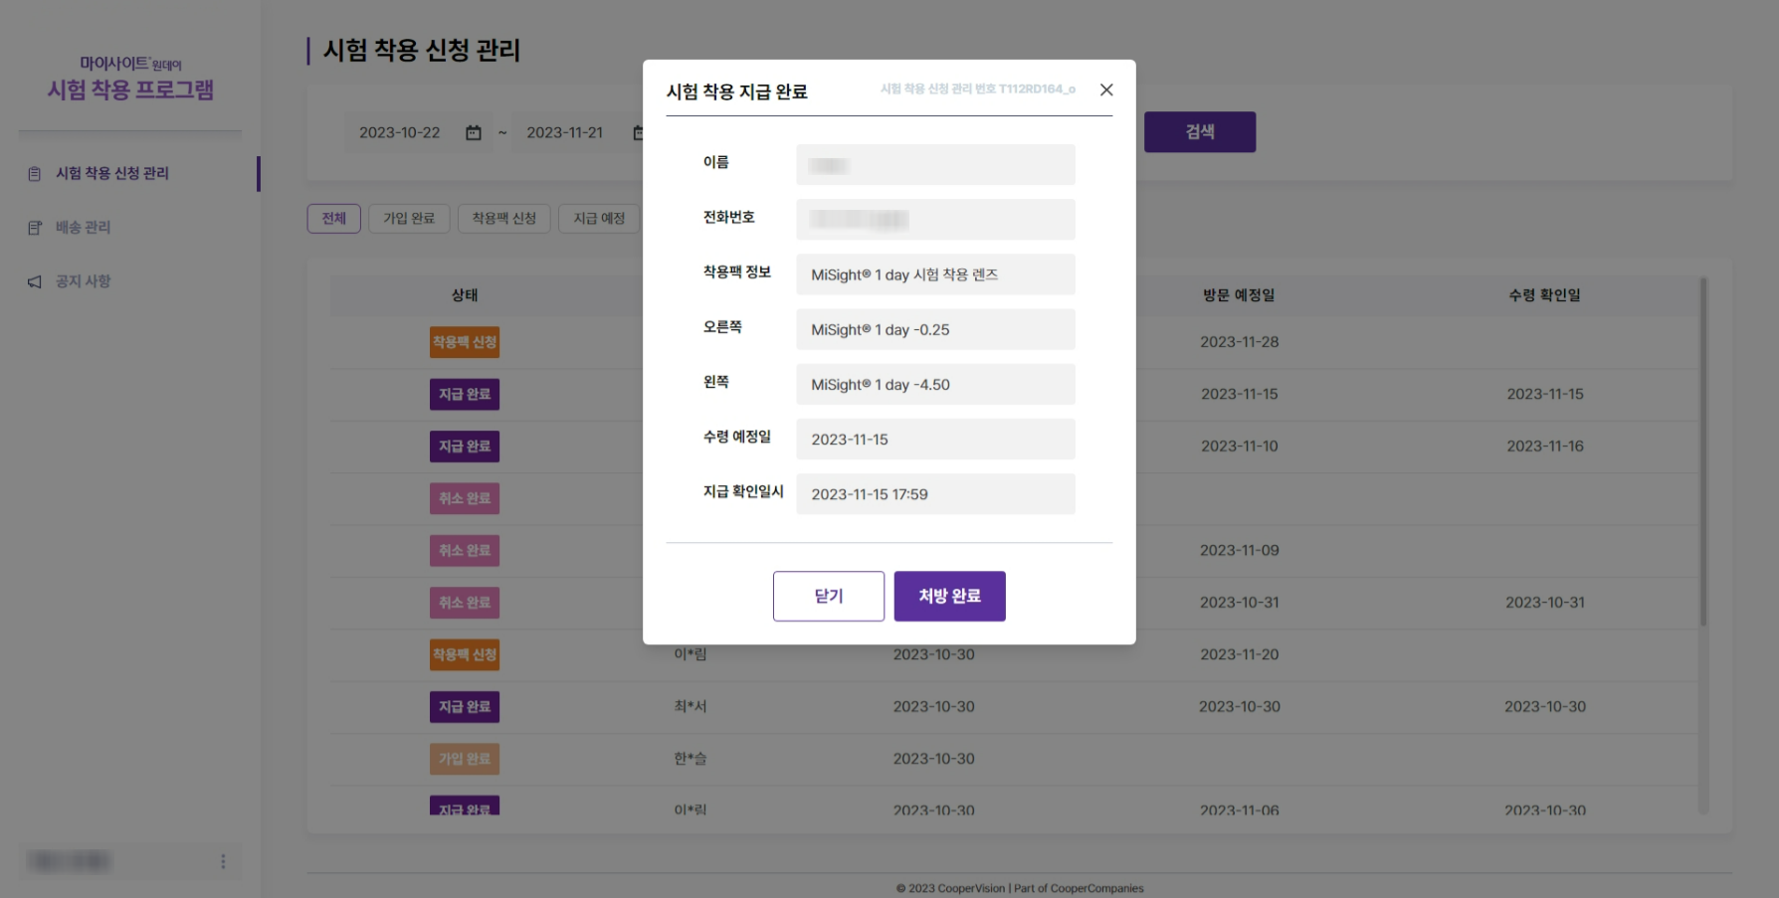Viewport: 1779px width, 898px height.
Task: Click the 배송 관리 sidebar icon
Action: [35, 228]
